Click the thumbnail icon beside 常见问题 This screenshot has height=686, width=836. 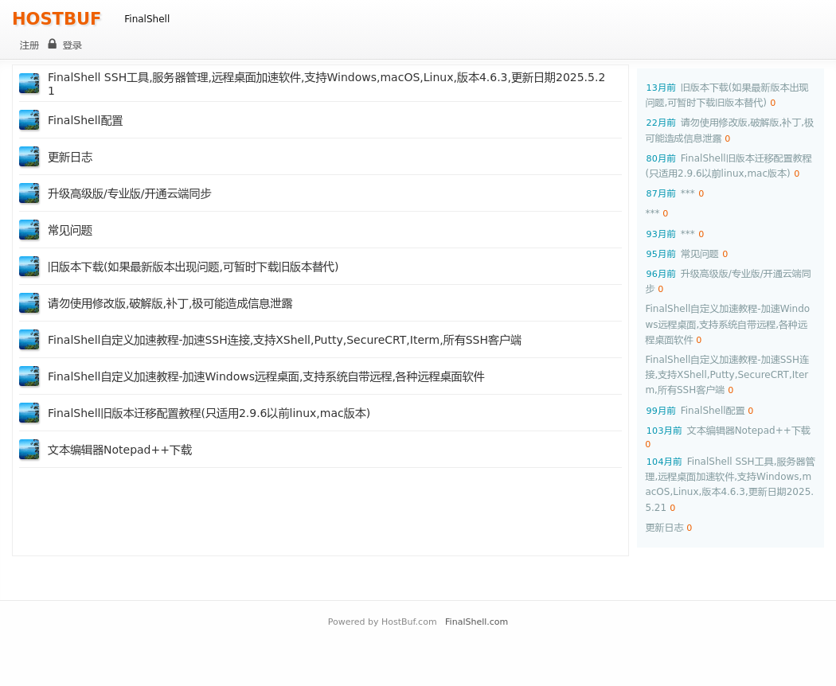click(29, 230)
